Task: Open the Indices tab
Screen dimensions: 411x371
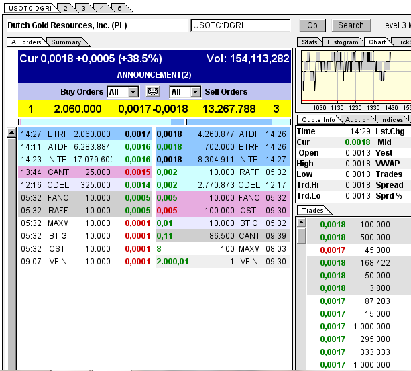Action: tap(392, 120)
